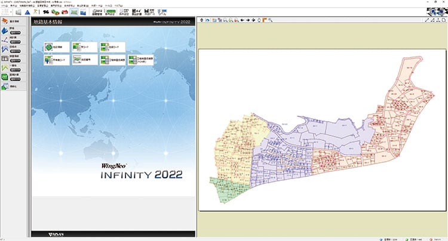This screenshot has height=241, width=448.
Task: Click the checkmark calculation toolbar button
Action: (137, 12)
